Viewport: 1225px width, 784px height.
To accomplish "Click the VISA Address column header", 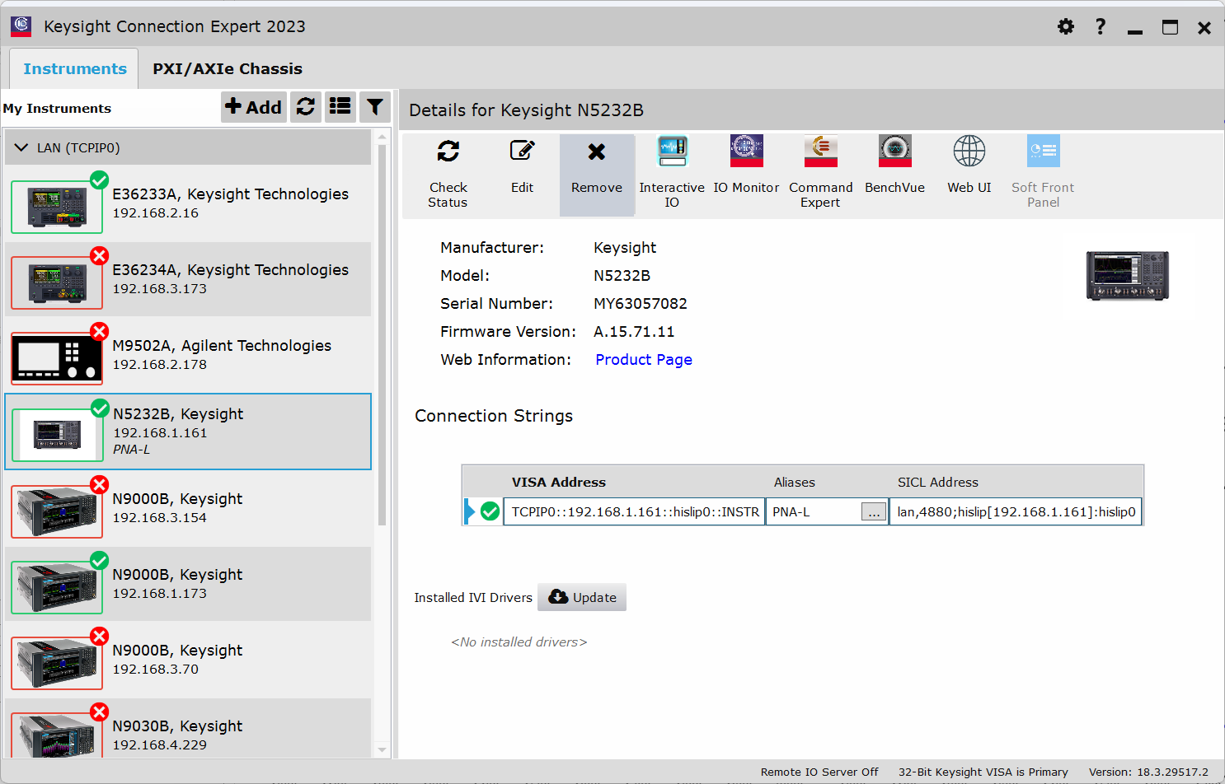I will pyautogui.click(x=558, y=483).
